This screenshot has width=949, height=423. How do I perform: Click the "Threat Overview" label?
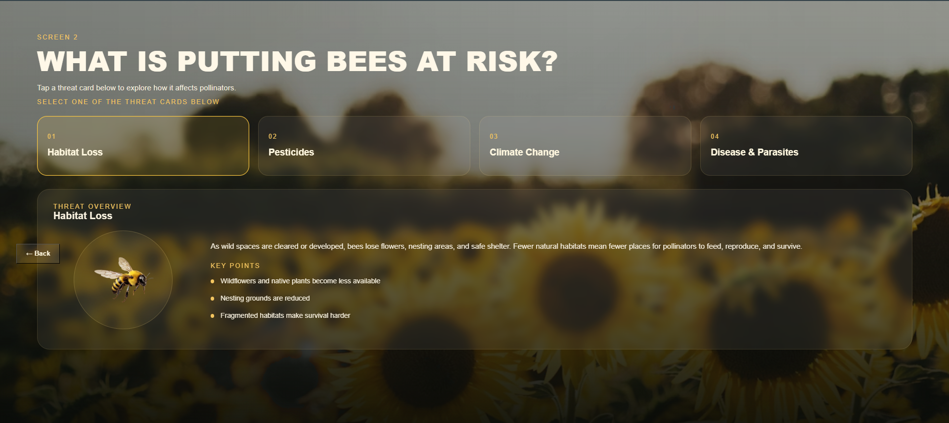[92, 206]
